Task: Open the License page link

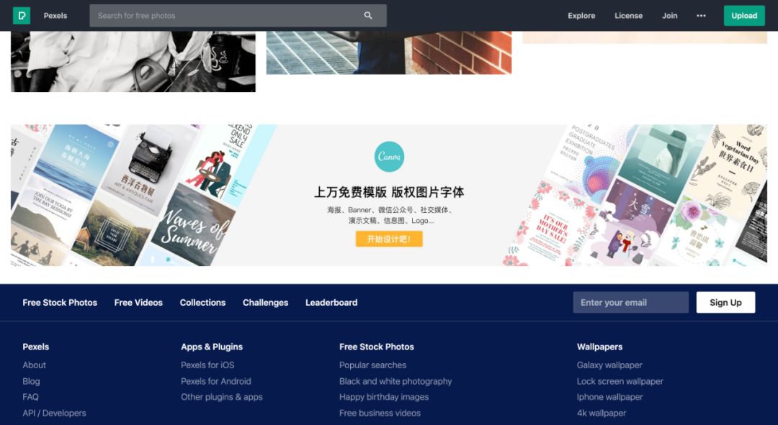Action: (x=629, y=16)
